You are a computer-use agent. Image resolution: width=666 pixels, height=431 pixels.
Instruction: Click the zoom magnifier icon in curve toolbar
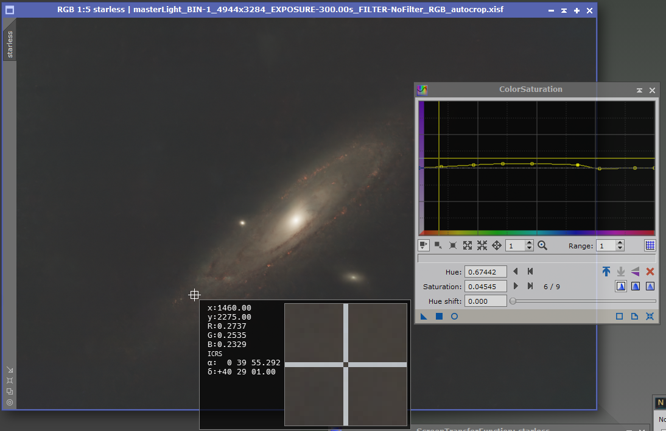pos(542,245)
